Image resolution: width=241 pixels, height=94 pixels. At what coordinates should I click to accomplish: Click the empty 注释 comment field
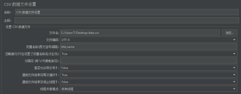tap(127, 20)
